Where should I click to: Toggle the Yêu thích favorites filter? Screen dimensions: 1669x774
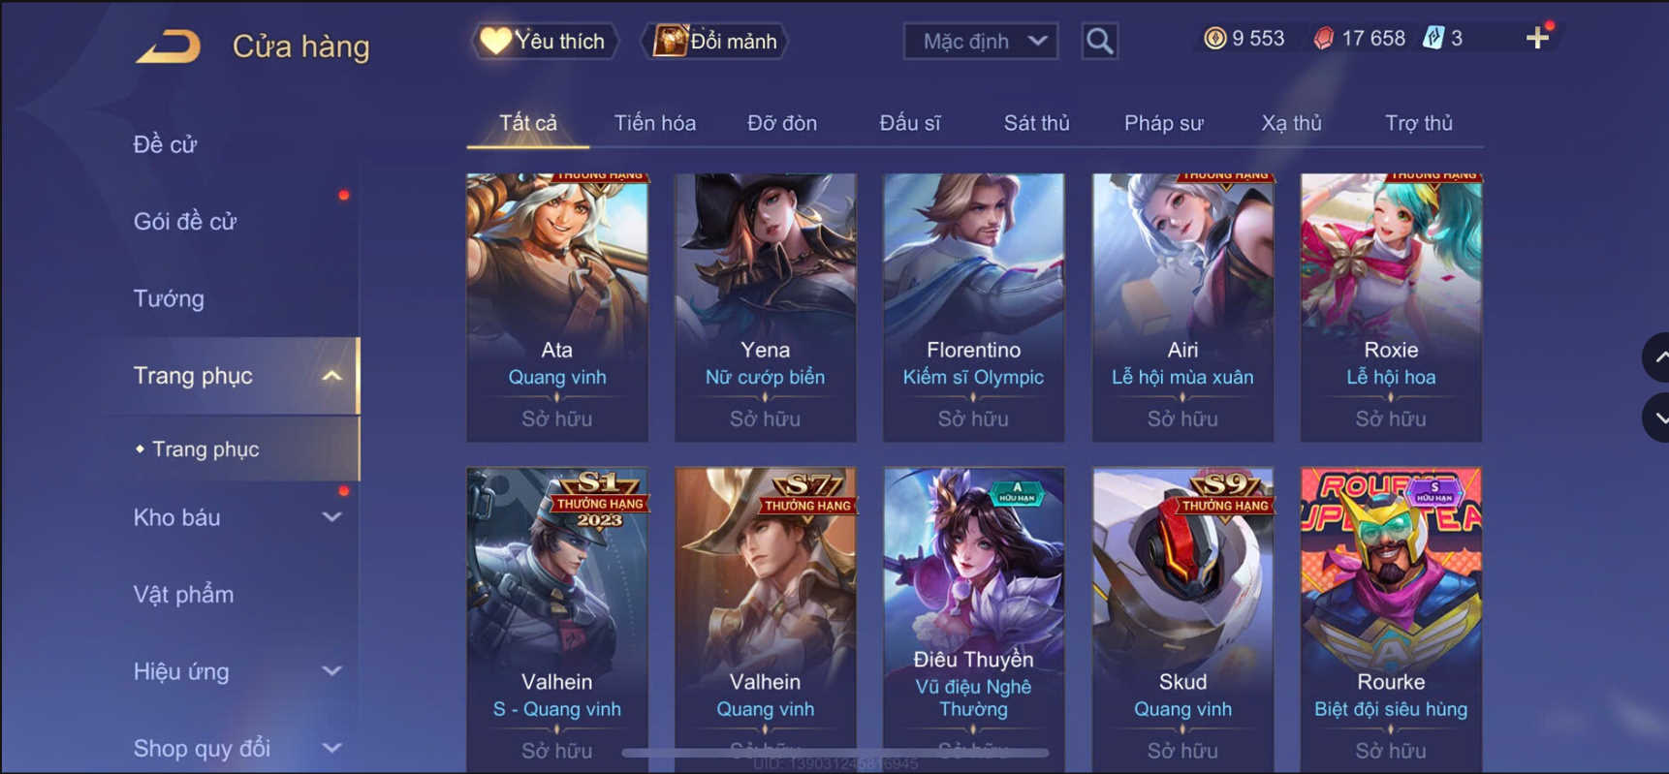(546, 41)
